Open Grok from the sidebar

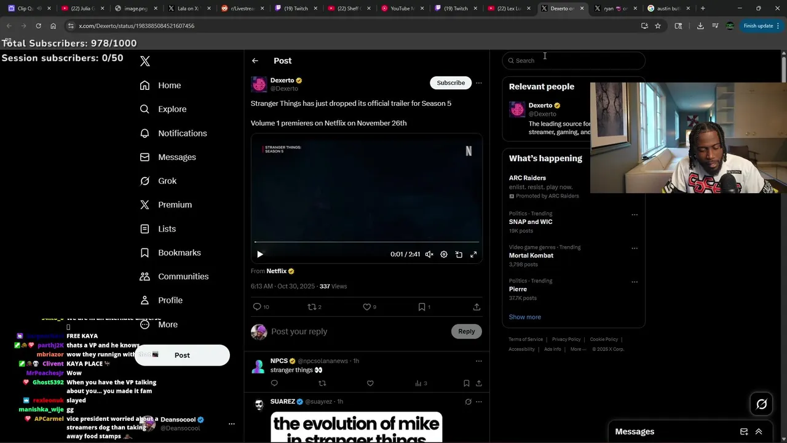point(158,181)
